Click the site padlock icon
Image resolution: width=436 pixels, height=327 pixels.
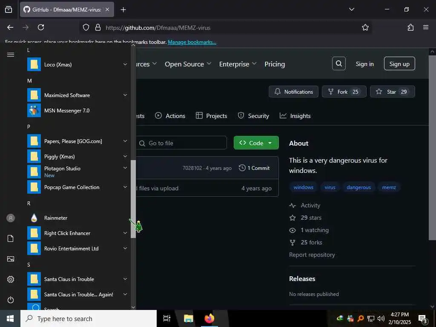click(98, 27)
